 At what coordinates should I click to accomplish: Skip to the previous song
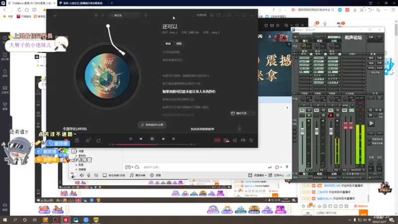coord(141,139)
